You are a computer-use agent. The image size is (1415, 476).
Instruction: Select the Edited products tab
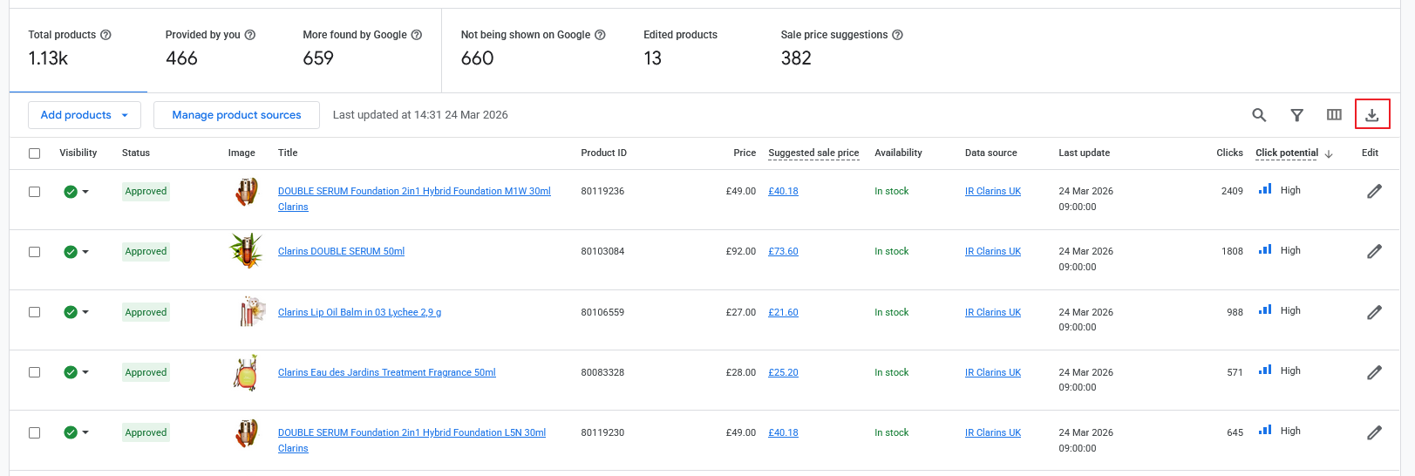(680, 48)
